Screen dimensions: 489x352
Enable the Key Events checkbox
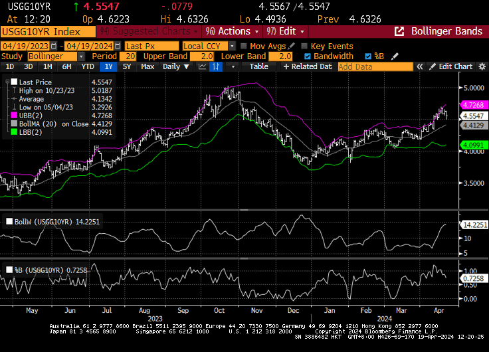pos(304,46)
